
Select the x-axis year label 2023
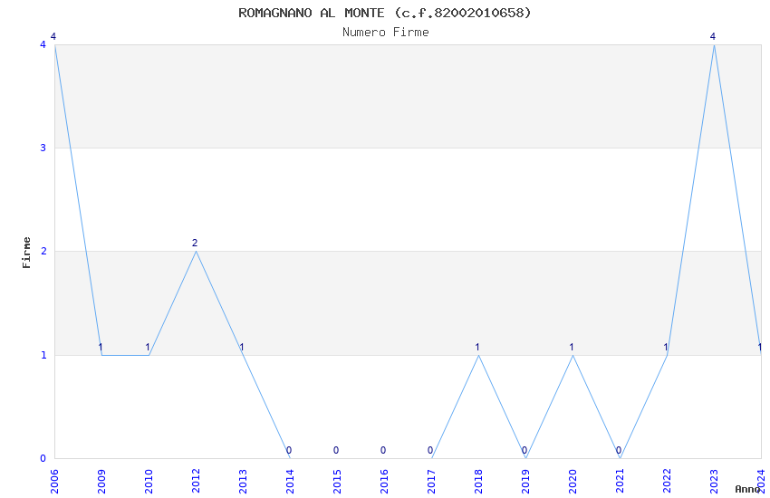tap(715, 482)
